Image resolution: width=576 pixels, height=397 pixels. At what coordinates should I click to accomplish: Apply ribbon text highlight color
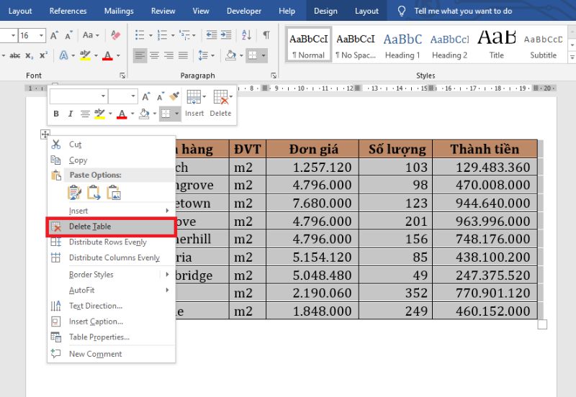click(85, 56)
